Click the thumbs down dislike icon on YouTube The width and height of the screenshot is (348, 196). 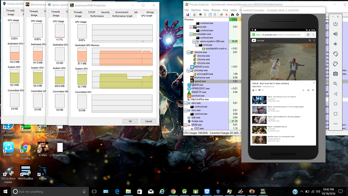point(259,90)
